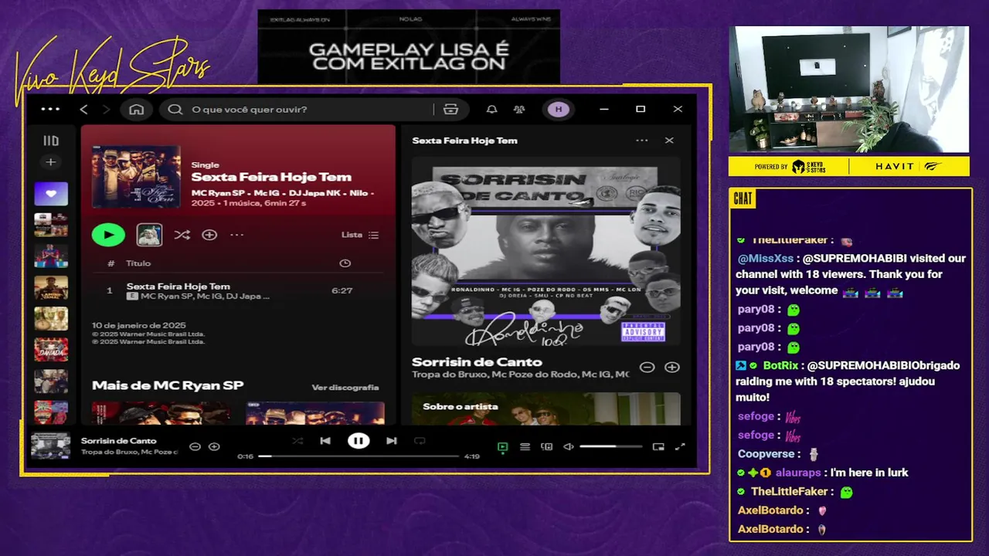This screenshot has width=989, height=556.
Task: Change view using Lista dropdown
Action: (x=360, y=235)
